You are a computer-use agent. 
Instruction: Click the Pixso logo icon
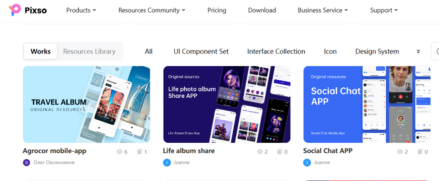(14, 10)
